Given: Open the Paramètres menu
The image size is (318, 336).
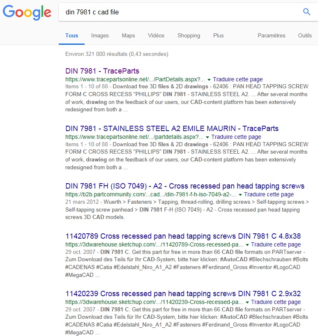Looking at the screenshot, I should pyautogui.click(x=272, y=36).
